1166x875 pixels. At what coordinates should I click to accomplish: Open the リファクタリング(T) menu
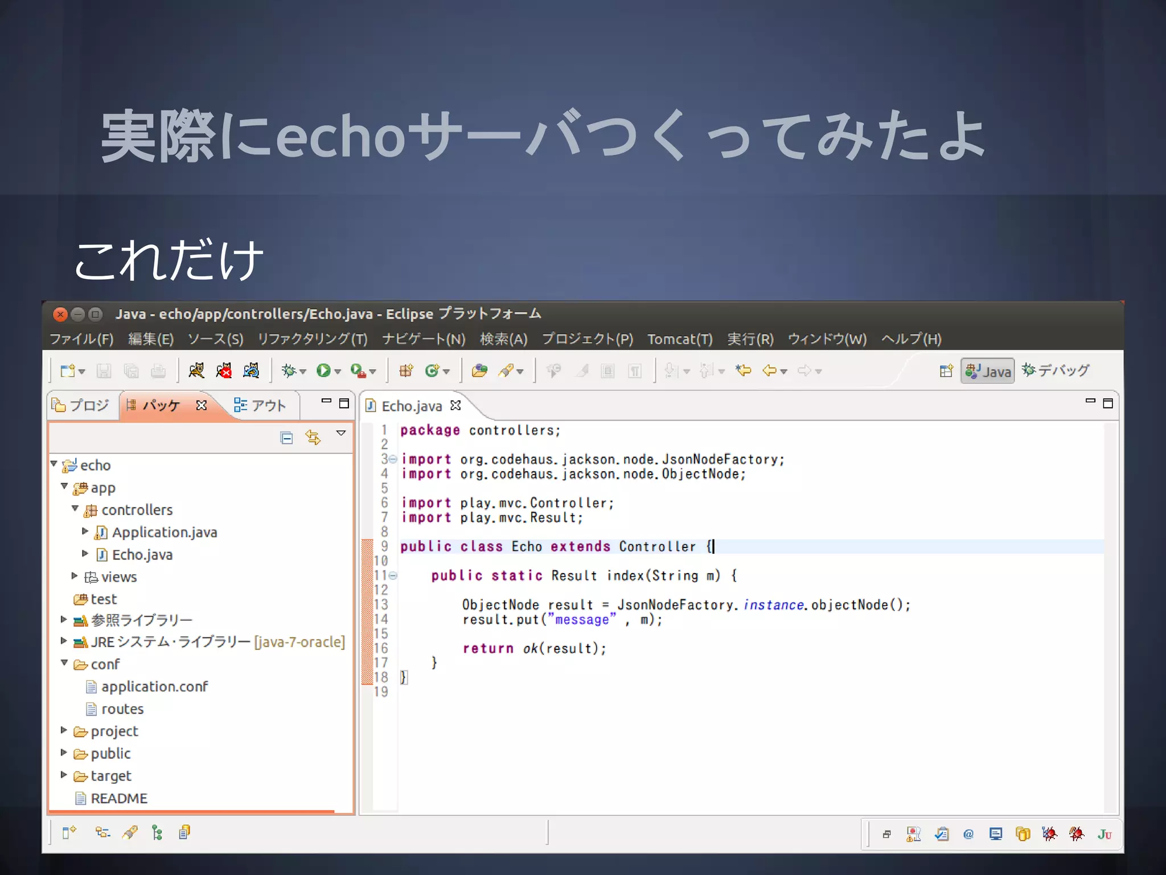pos(313,339)
